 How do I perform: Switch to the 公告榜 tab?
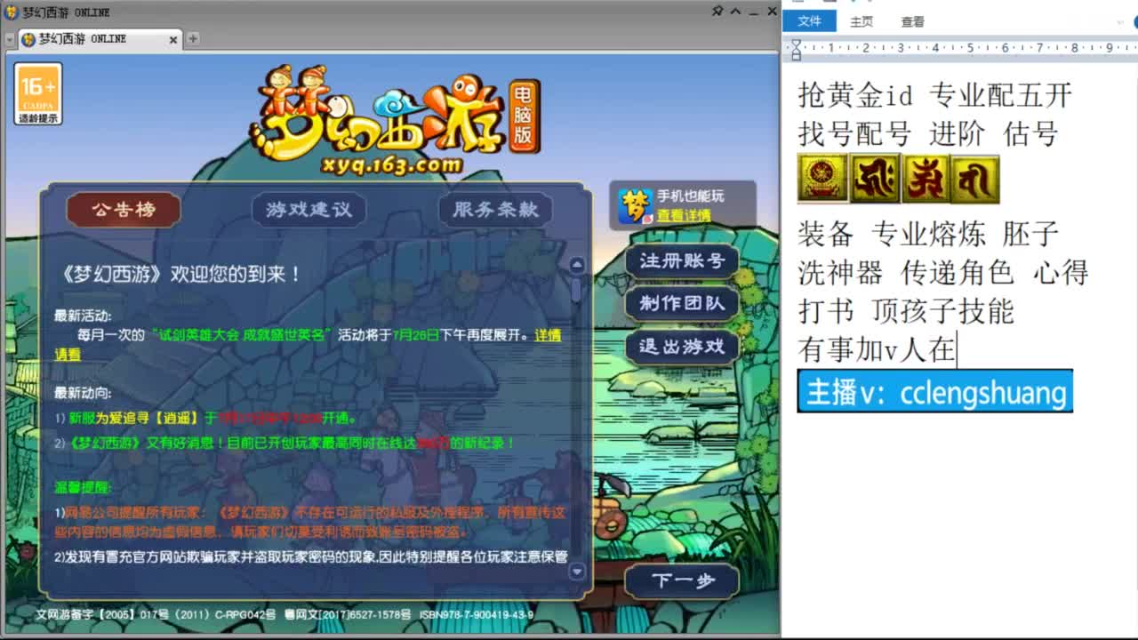click(124, 210)
